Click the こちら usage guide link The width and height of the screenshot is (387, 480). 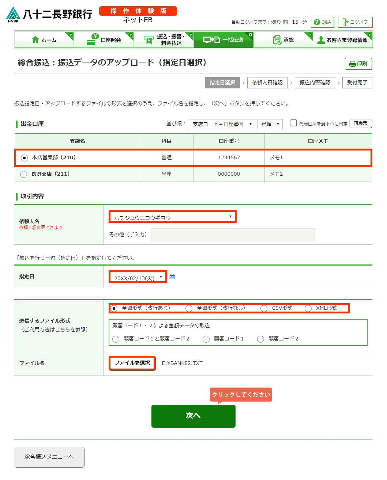tap(62, 329)
